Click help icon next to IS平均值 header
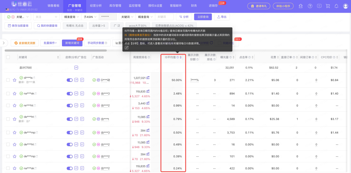The width and height of the screenshot is (351, 173). (178, 57)
